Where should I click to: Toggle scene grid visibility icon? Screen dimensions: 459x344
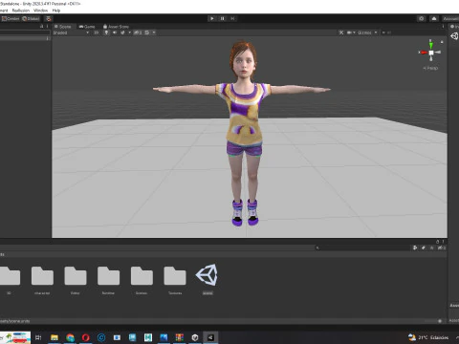(147, 32)
